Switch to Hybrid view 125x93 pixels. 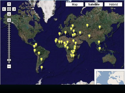tap(113, 4)
